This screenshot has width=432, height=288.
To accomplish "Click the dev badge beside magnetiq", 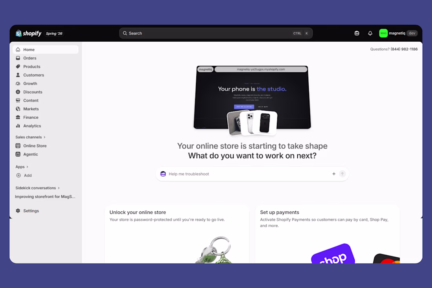I will pos(412,33).
